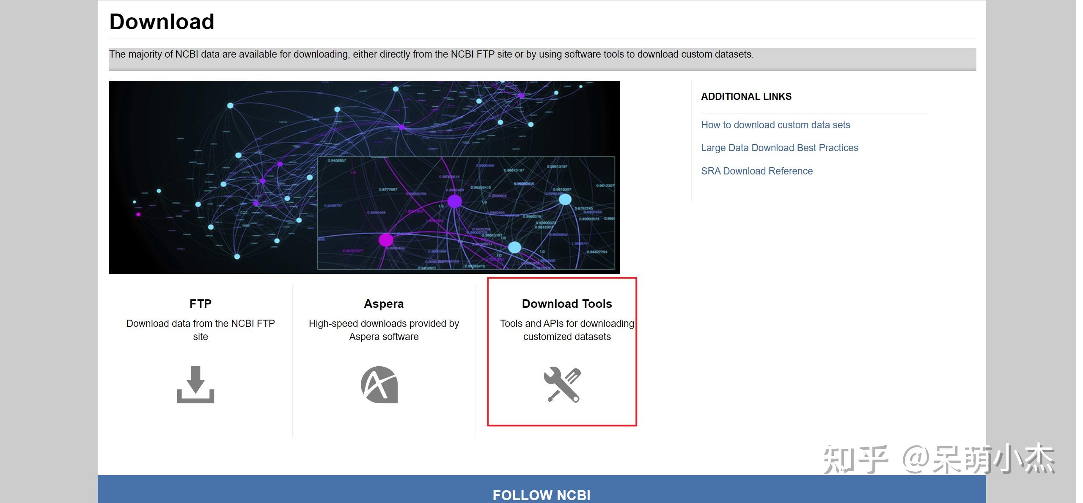This screenshot has height=503, width=1083.
Task: Open SRA Download Reference link
Action: (756, 171)
